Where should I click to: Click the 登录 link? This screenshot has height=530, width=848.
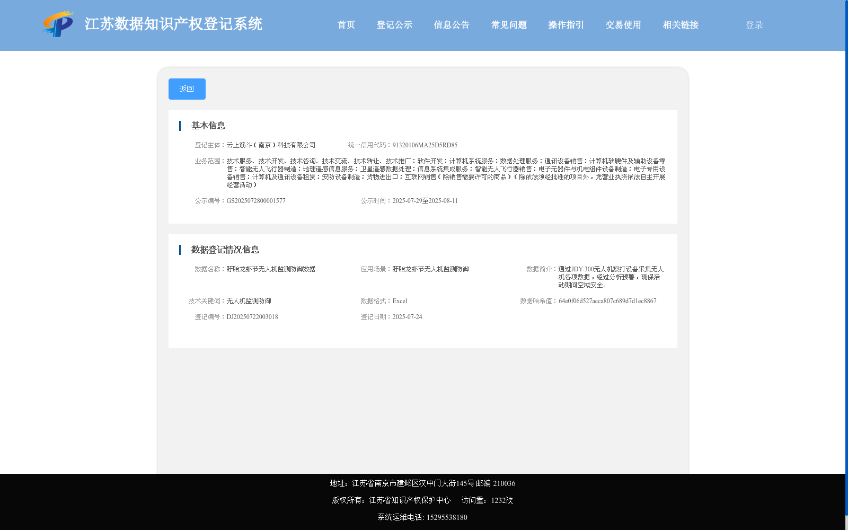click(x=754, y=25)
